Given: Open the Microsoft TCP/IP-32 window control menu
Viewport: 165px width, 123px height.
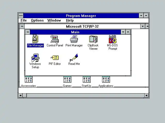Looking at the screenshot, I should click(22, 26).
